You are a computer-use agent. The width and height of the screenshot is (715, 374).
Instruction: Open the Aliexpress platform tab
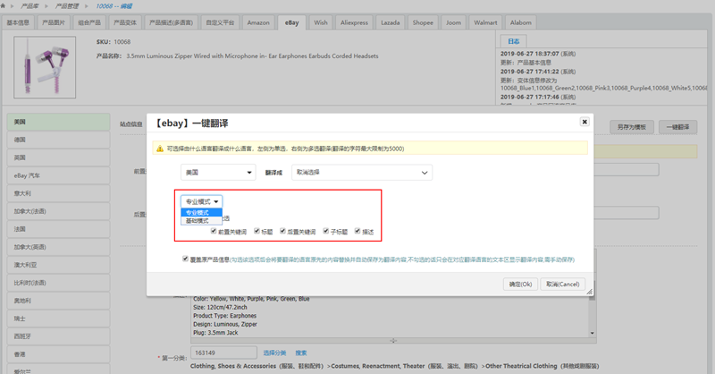[354, 21]
